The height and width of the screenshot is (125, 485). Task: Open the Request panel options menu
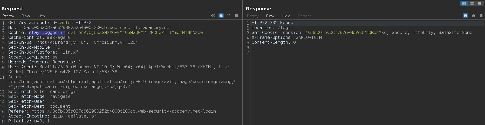237,16
